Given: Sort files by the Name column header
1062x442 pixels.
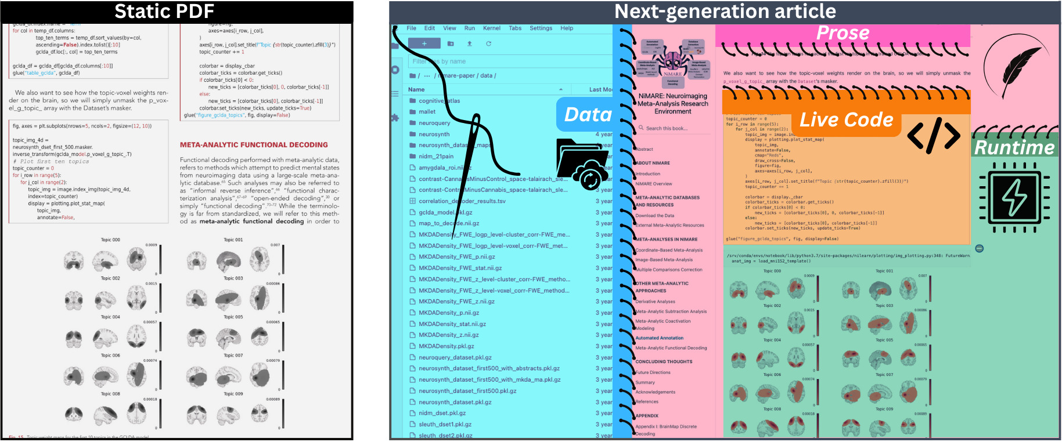Looking at the screenshot, I should point(416,89).
